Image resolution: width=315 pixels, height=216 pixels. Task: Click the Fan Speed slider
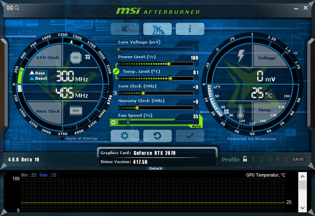(155, 122)
